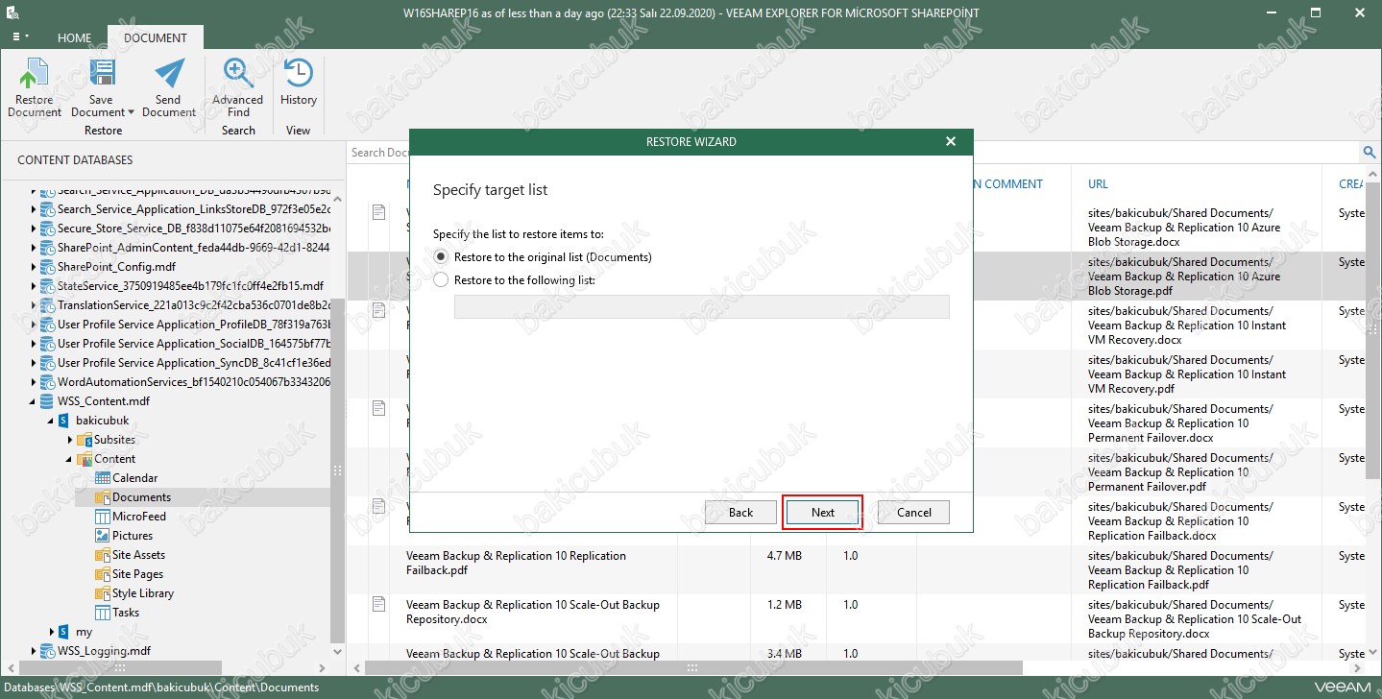Select the Tasks tree item
Screen dimensions: 1382x699
coord(126,613)
